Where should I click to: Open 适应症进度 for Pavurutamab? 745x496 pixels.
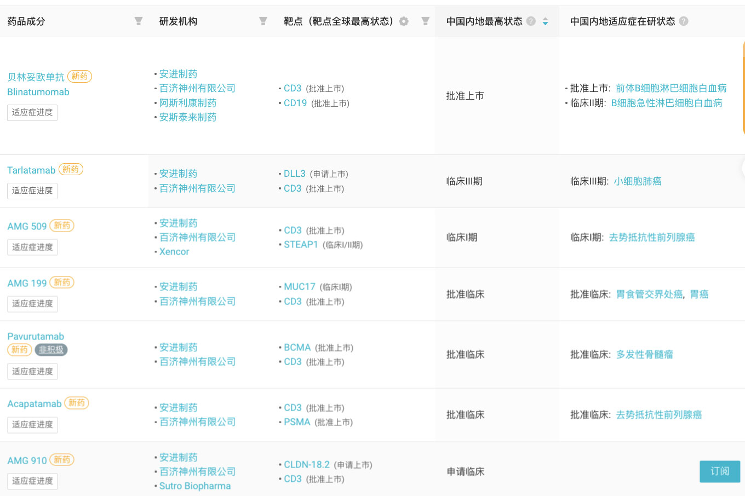pyautogui.click(x=32, y=371)
